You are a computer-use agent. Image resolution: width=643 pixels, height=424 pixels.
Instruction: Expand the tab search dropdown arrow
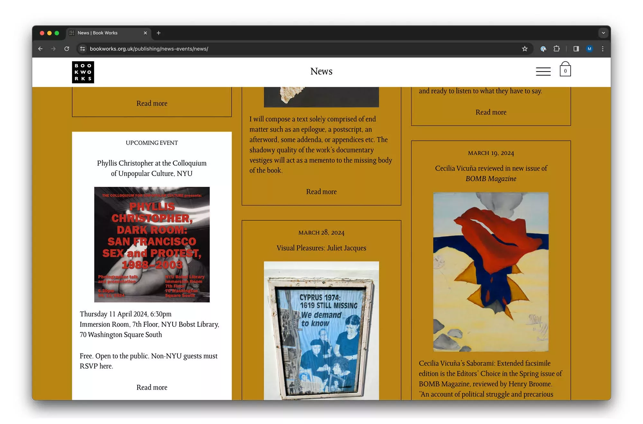[x=603, y=33]
